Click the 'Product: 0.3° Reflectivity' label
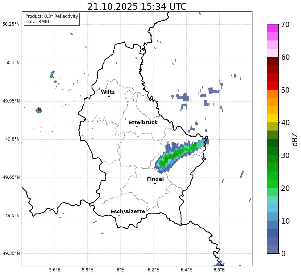Screen dimensions: 301x275 point(52,16)
